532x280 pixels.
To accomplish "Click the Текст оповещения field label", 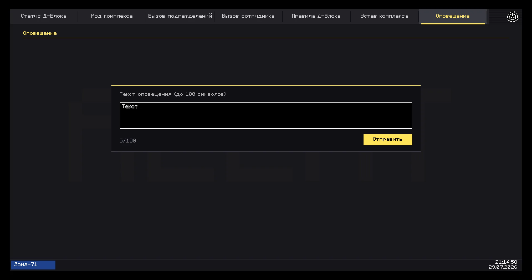I will coord(173,94).
